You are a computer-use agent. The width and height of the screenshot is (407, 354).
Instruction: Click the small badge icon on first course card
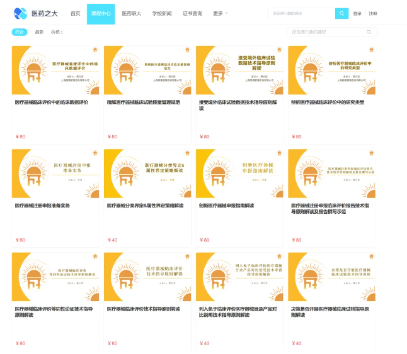pos(95,50)
